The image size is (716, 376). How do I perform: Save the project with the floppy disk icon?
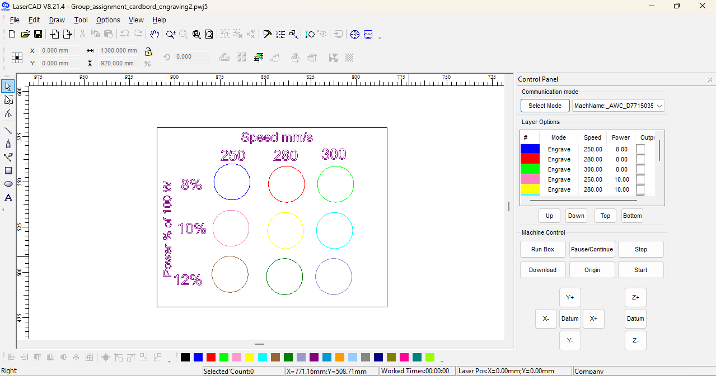pyautogui.click(x=38, y=34)
